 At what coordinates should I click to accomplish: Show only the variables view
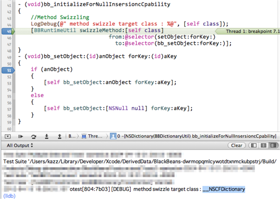pyautogui.click(x=254, y=146)
